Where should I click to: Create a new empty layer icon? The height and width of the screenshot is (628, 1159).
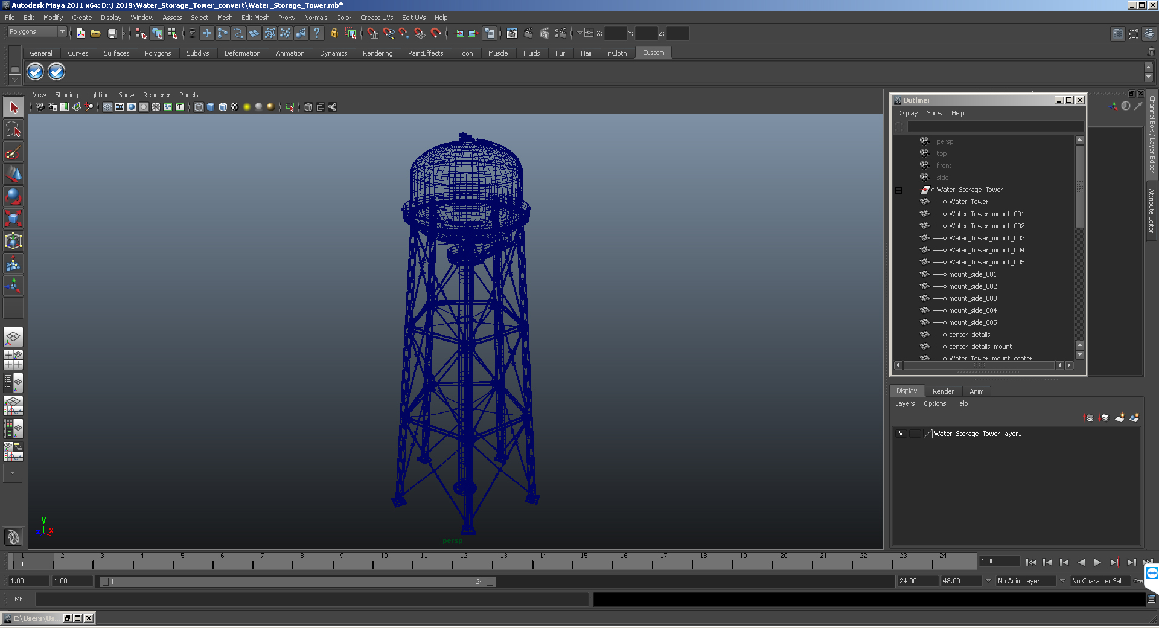1119,418
